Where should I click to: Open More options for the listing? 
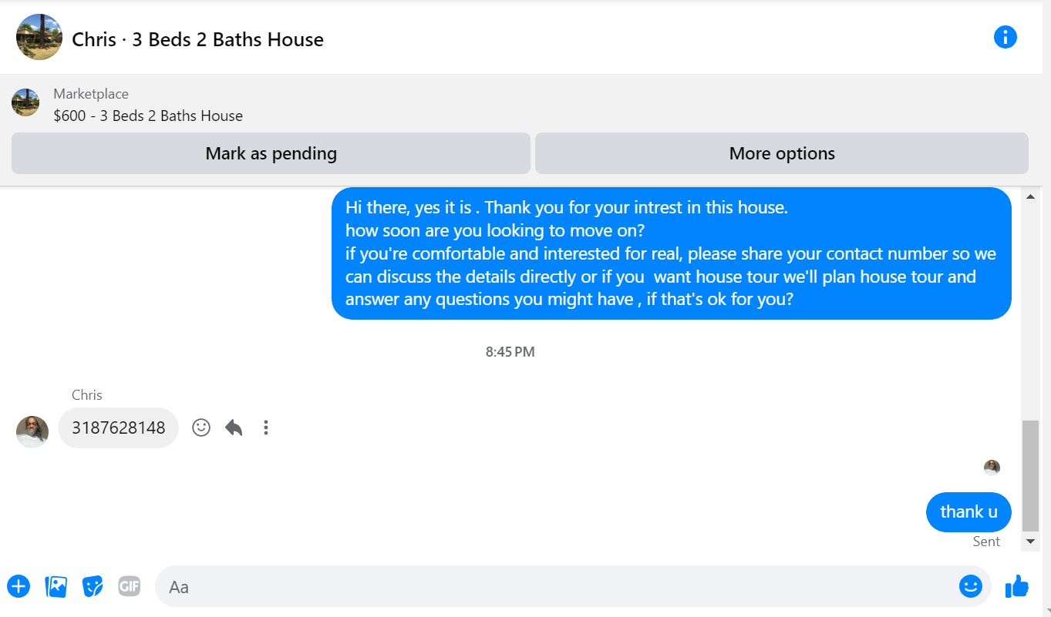(782, 153)
